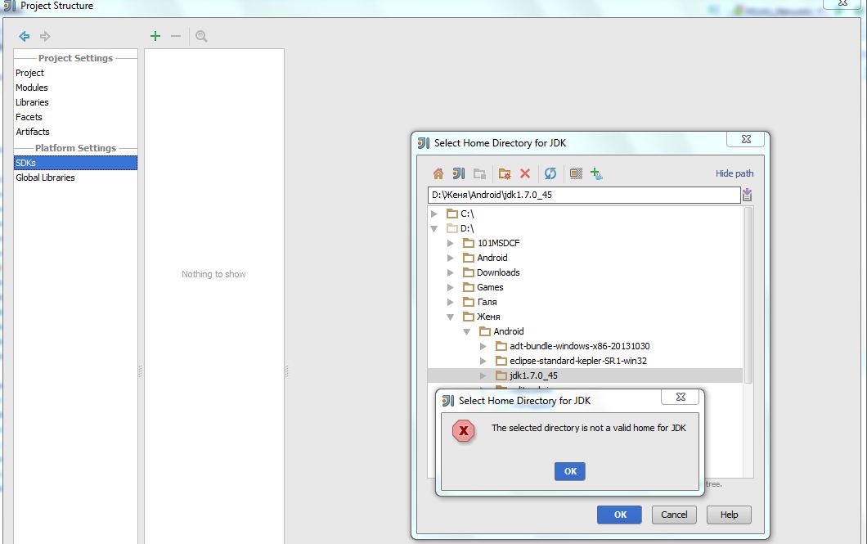The width and height of the screenshot is (867, 544).
Task: Click the green plus add-root toolbar icon
Action: (x=596, y=173)
